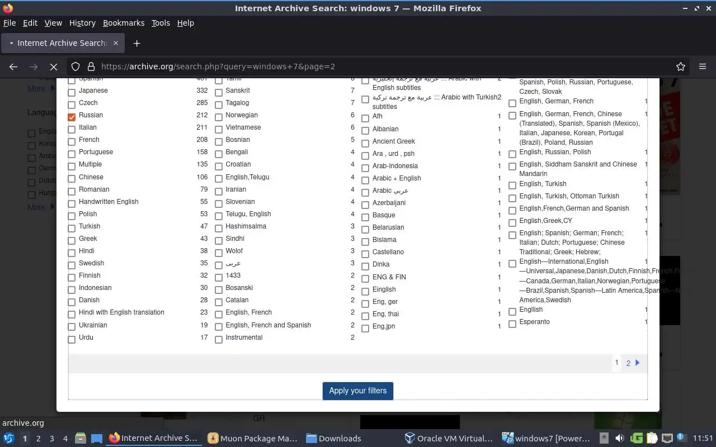Viewport: 716px width, 447px height.
Task: Tick the French language checkbox
Action: pyautogui.click(x=72, y=141)
